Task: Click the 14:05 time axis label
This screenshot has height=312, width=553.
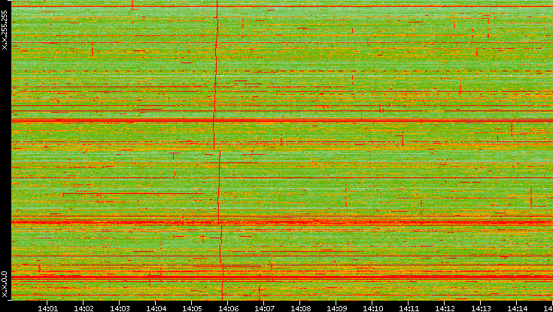Action: pos(192,308)
